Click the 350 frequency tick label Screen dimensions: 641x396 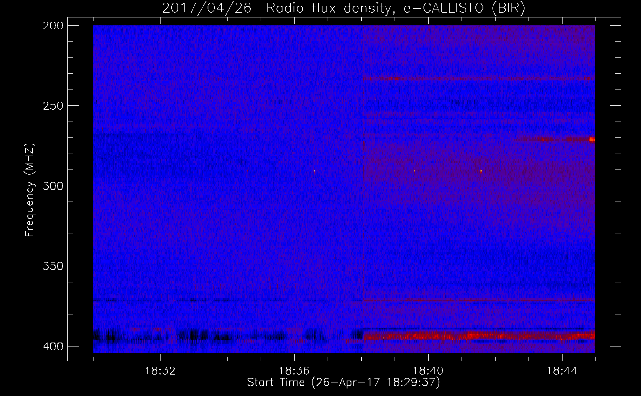point(53,266)
